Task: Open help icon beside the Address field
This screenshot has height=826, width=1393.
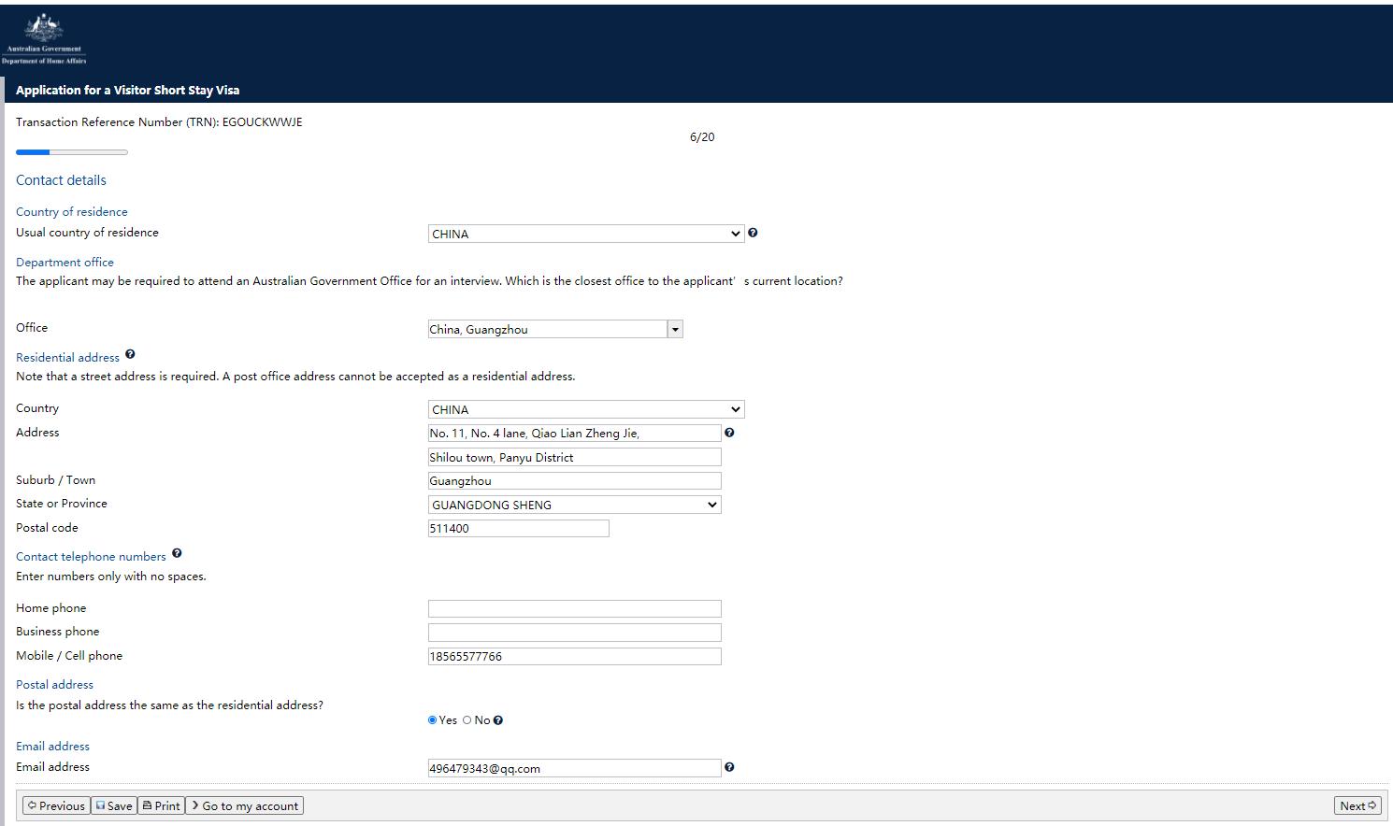Action: click(729, 433)
